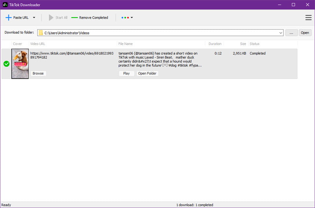The width and height of the screenshot is (315, 208).
Task: Click the Paste URL plus icon
Action: 8,18
